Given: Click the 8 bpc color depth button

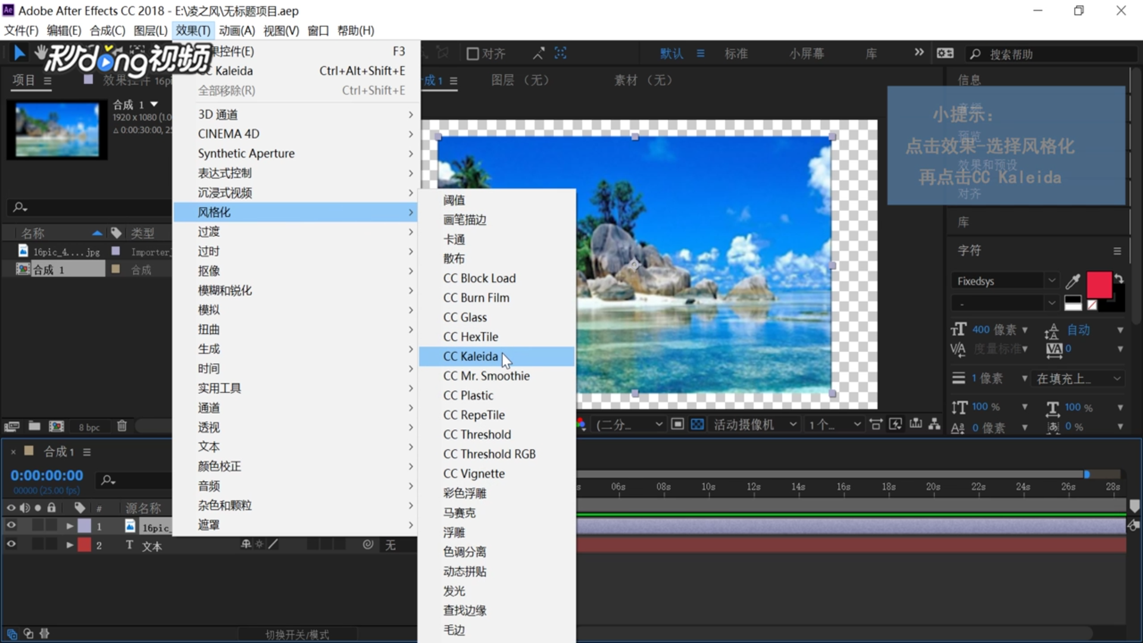Looking at the screenshot, I should coord(89,427).
